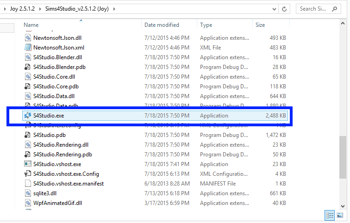
Task: Select the sqlite3.dll file name
Action: (x=44, y=193)
